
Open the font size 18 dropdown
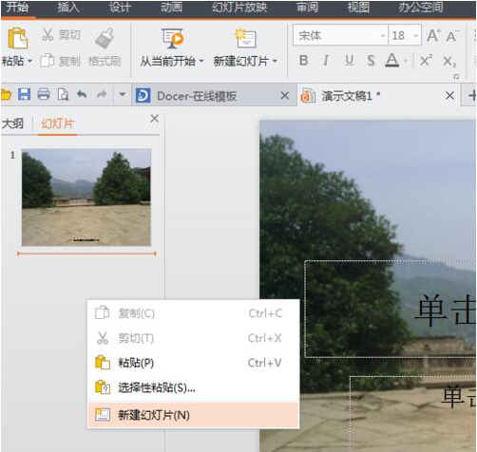tap(416, 35)
